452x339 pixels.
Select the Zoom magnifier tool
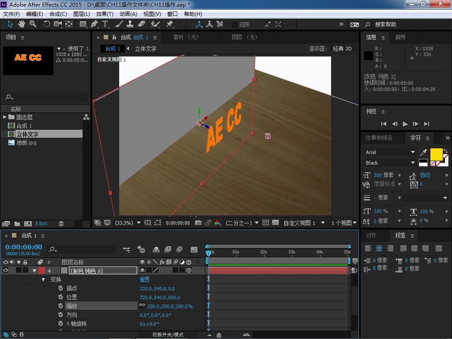33,24
